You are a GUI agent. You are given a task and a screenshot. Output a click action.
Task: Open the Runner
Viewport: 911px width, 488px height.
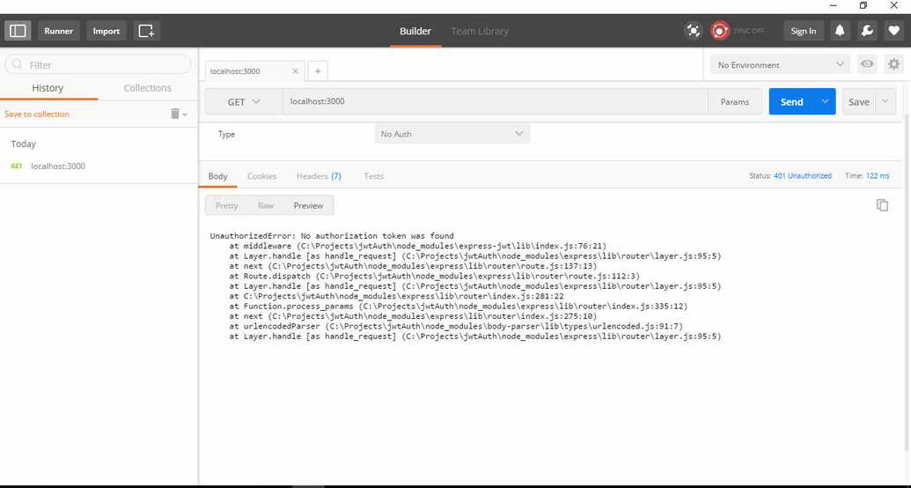point(59,31)
